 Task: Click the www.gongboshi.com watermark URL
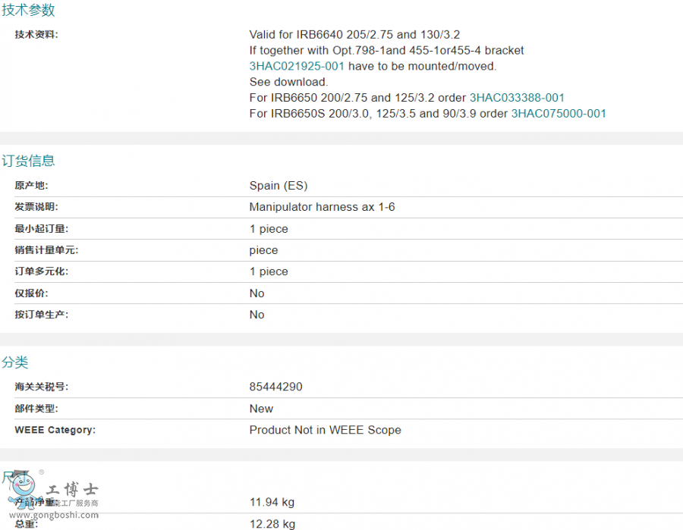coord(53,516)
